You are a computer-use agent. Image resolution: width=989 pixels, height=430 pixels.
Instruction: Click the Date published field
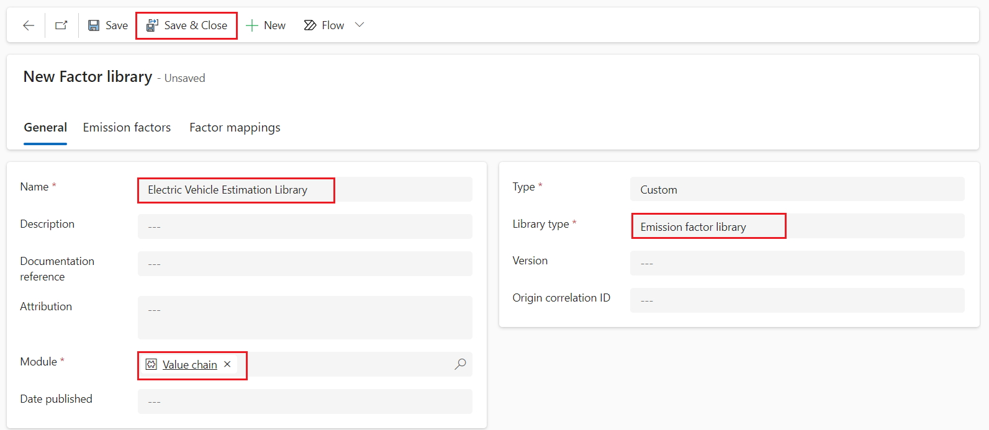tap(305, 401)
